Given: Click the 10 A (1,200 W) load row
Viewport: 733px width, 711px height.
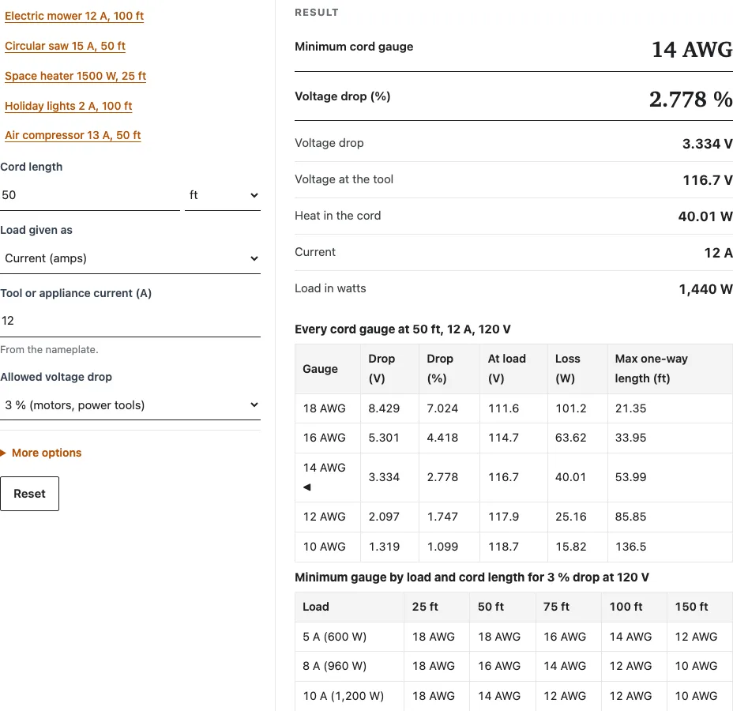Looking at the screenshot, I should coord(513,696).
